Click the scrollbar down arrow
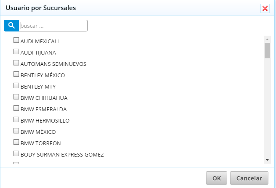The width and height of the screenshot is (276, 188). pos(267,160)
